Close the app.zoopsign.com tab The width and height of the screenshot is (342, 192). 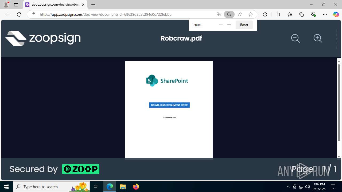tap(83, 5)
